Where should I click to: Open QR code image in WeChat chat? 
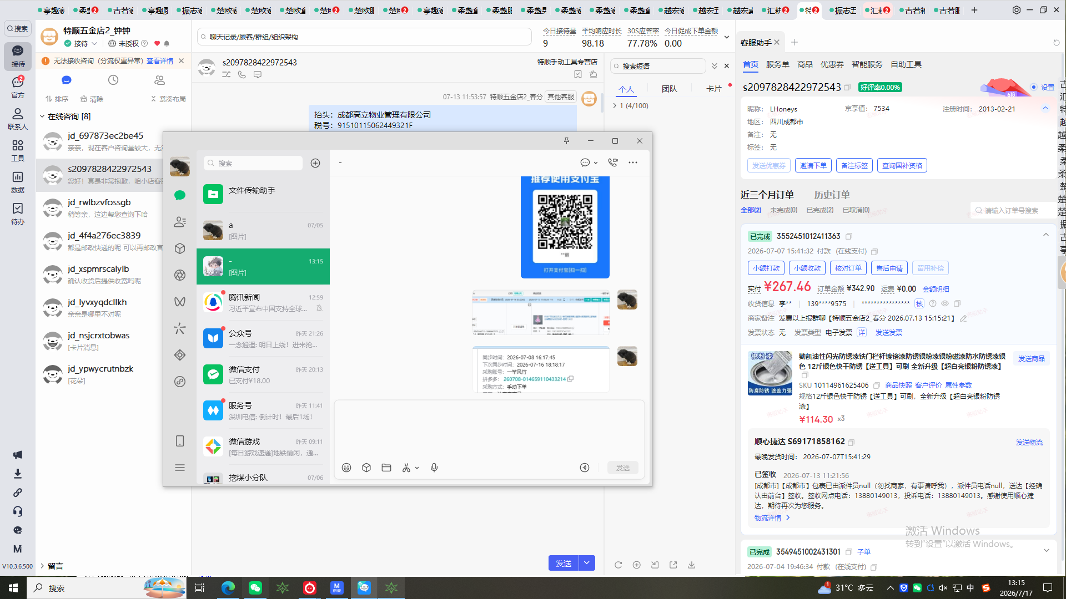point(565,227)
